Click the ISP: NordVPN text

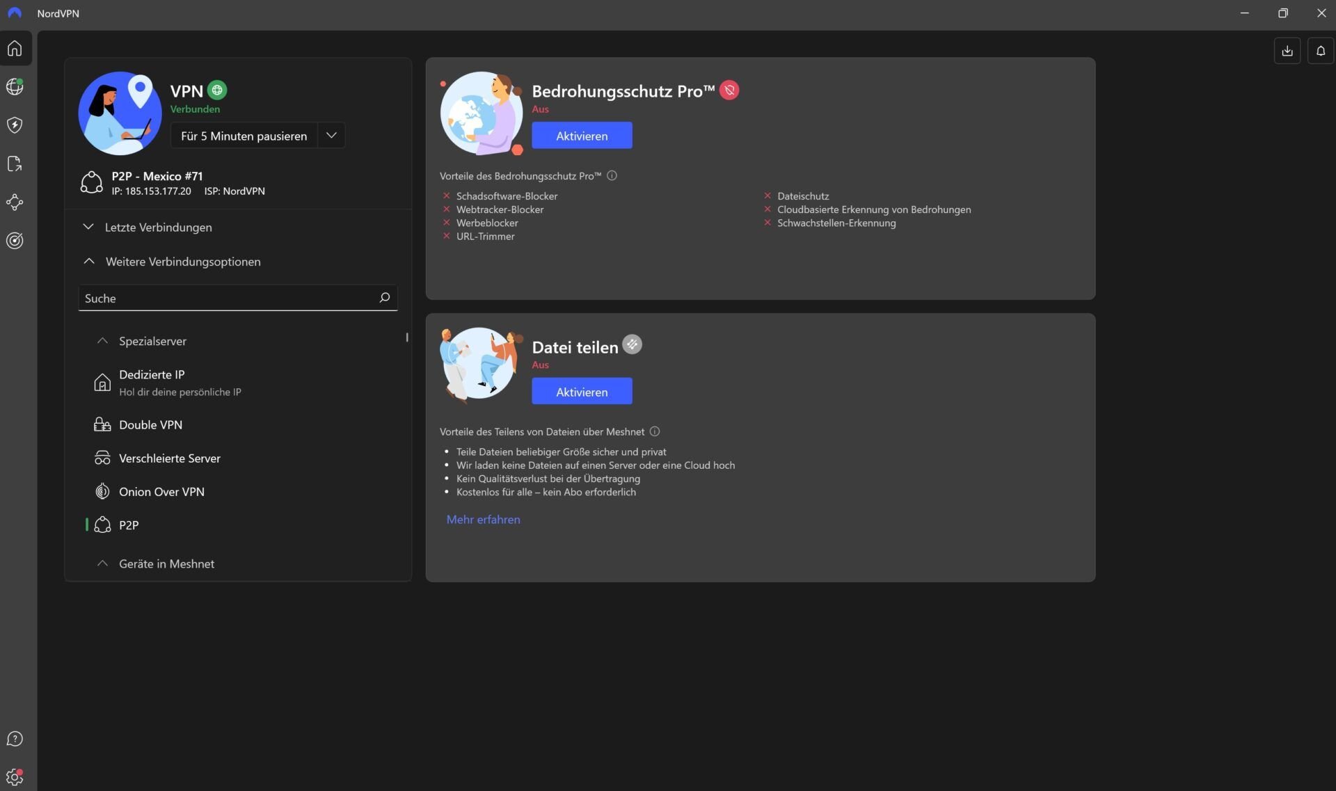point(234,191)
